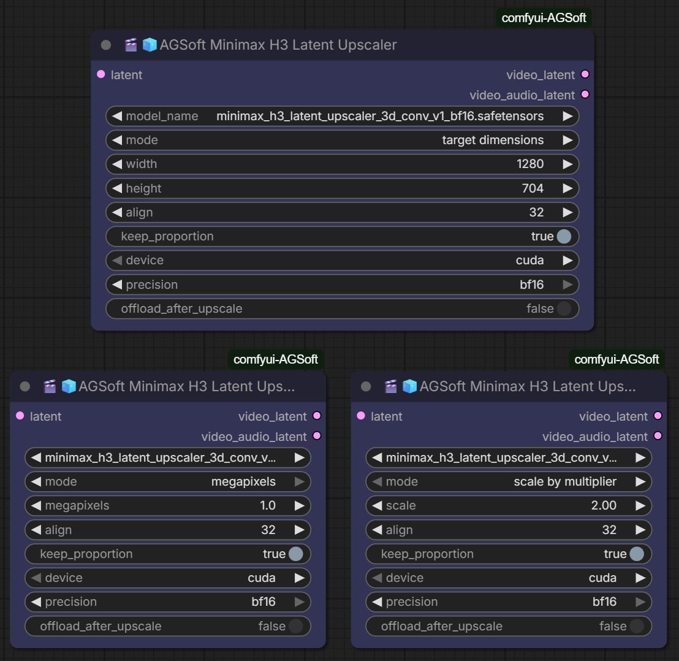Click the title "AGSoft Minimax H3 Latent Upscaler"
Viewport: 679px width, 661px height.
click(x=278, y=45)
